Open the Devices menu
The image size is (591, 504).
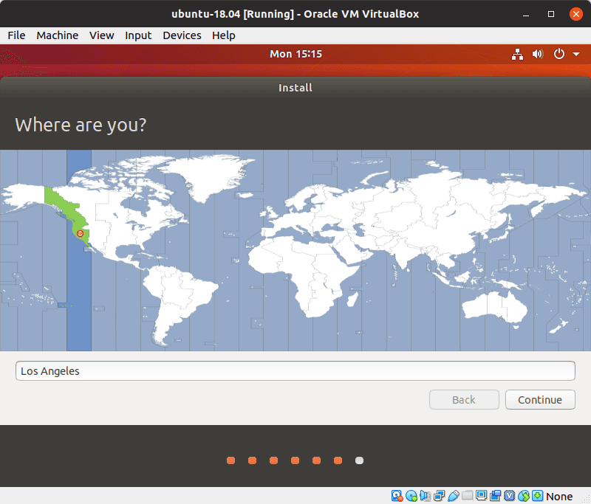pyautogui.click(x=182, y=35)
